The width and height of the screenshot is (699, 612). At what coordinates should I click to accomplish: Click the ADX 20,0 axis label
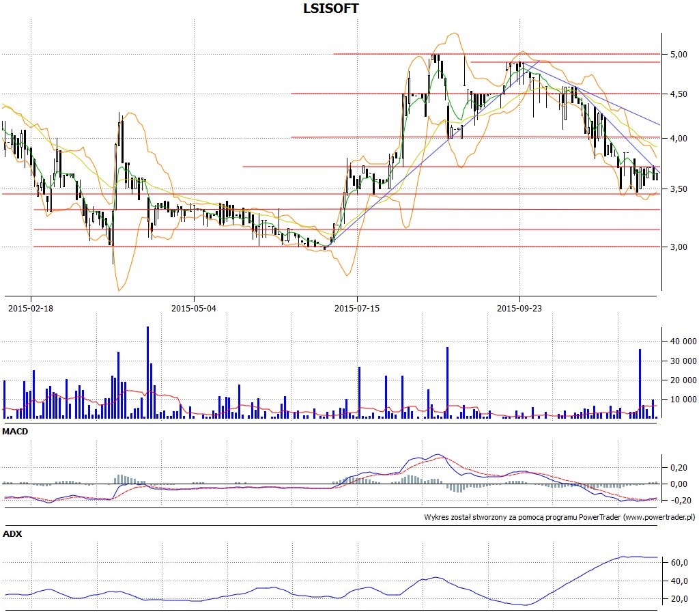[x=679, y=600]
